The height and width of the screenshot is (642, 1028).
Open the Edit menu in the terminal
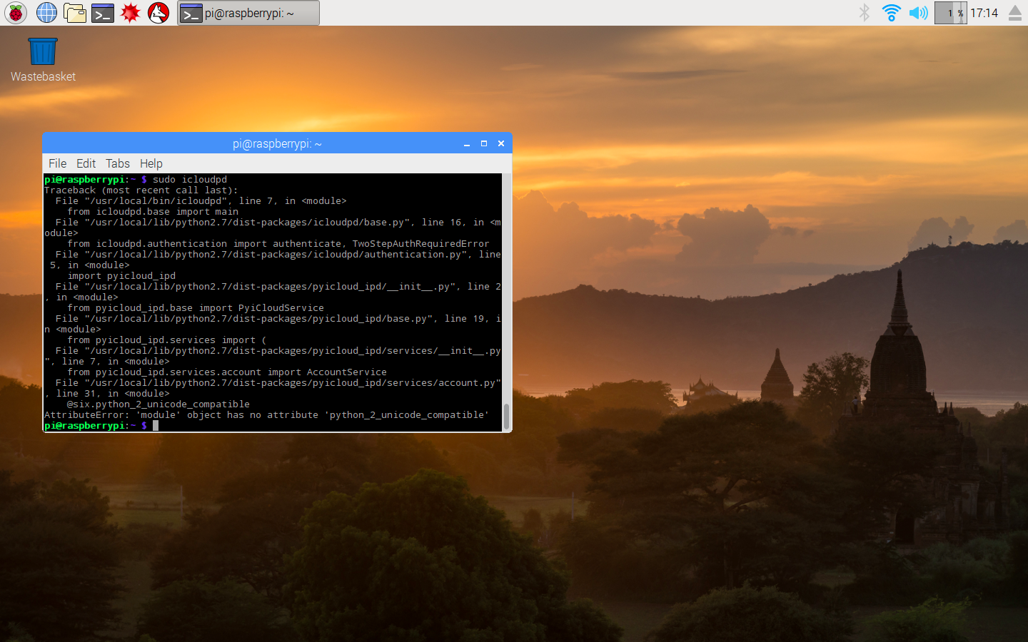point(86,163)
